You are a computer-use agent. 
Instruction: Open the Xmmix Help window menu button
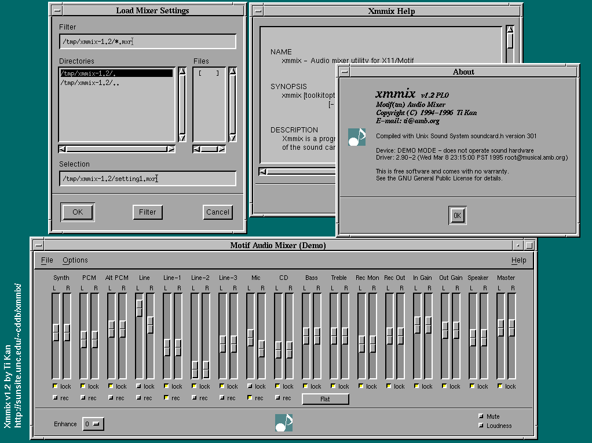coord(257,10)
